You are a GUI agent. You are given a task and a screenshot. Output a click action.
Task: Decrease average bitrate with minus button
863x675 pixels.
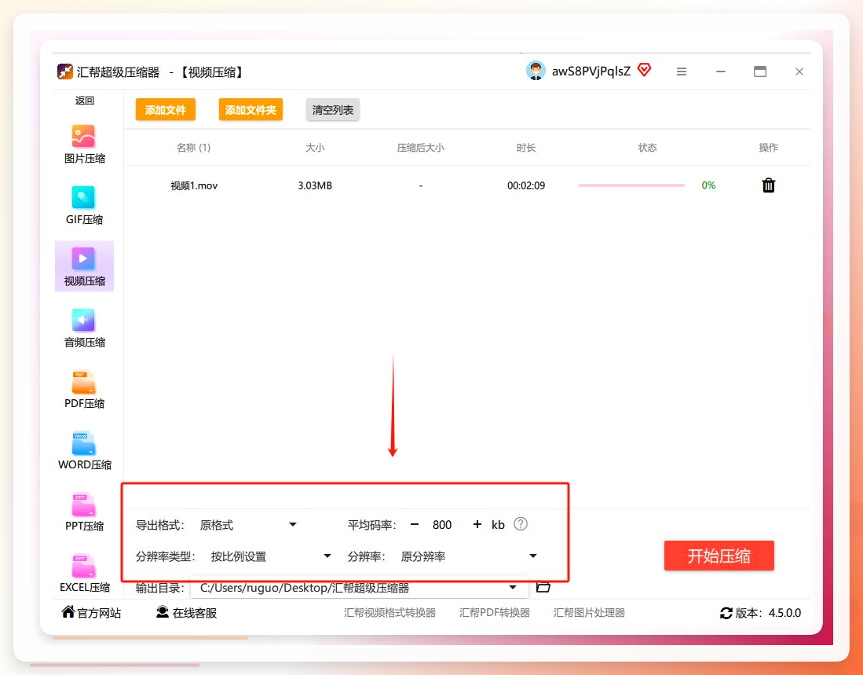[x=415, y=525]
